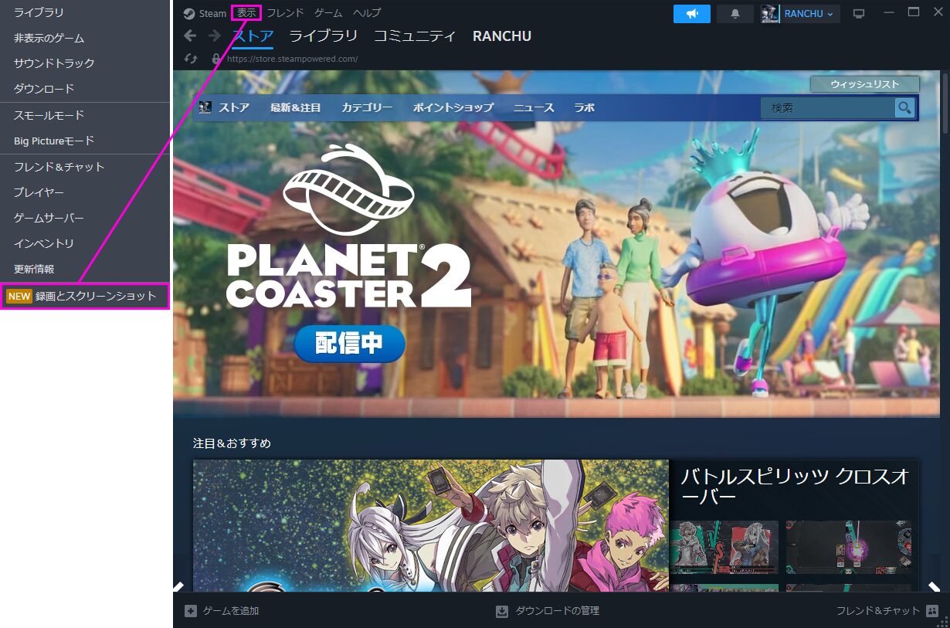
Task: Choose Big Pictureモード from the menu
Action: click(x=54, y=141)
